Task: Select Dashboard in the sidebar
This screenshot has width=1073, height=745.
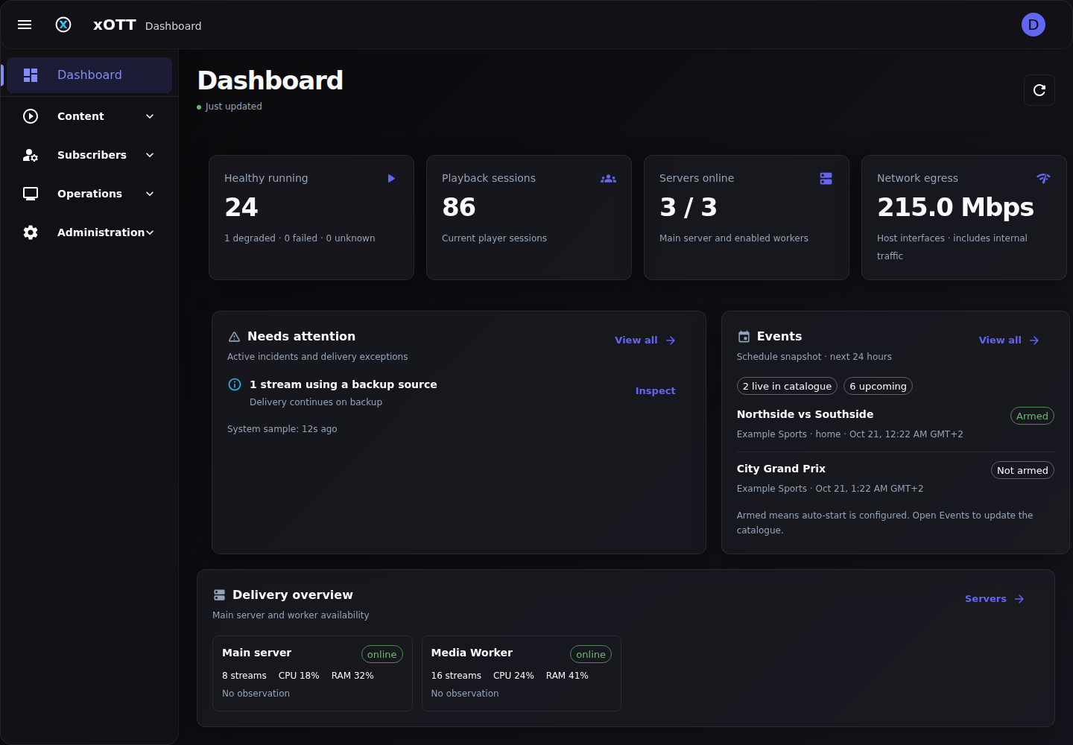Action: coord(89,75)
